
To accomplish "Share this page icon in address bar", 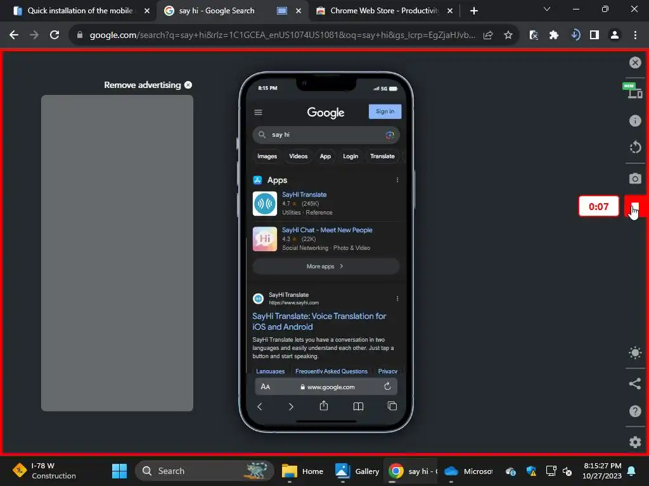I will [x=488, y=35].
